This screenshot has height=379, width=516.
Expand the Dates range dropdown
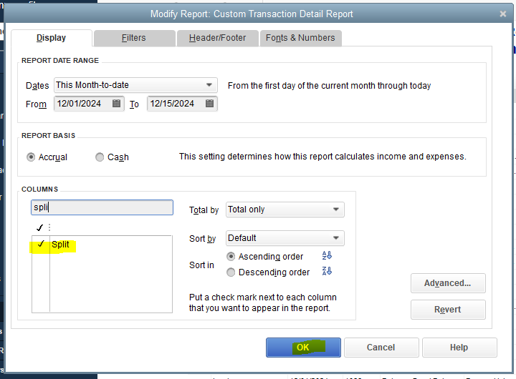(209, 85)
